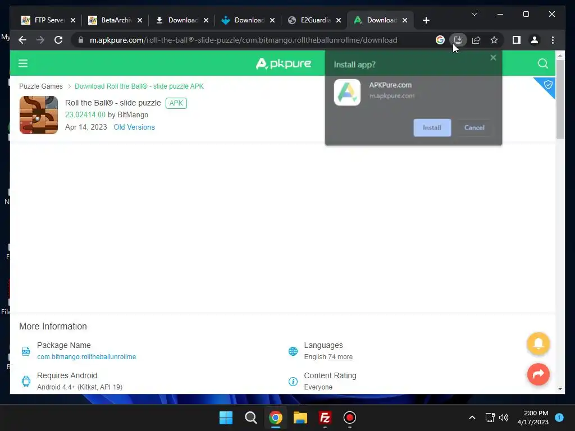Click the Content Rating info icon
Image resolution: width=575 pixels, height=431 pixels.
click(x=293, y=382)
